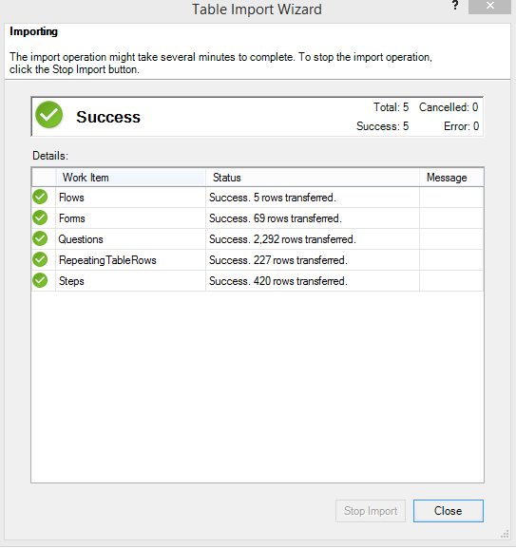516x548 pixels.
Task: Click the 'Details:' label
Action: pyautogui.click(x=50, y=156)
